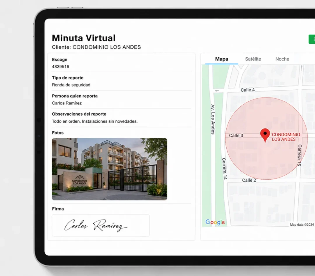Viewport: 315px width, 276px height.
Task: Click the 'Tipo de reporte' label
Action: click(x=67, y=78)
